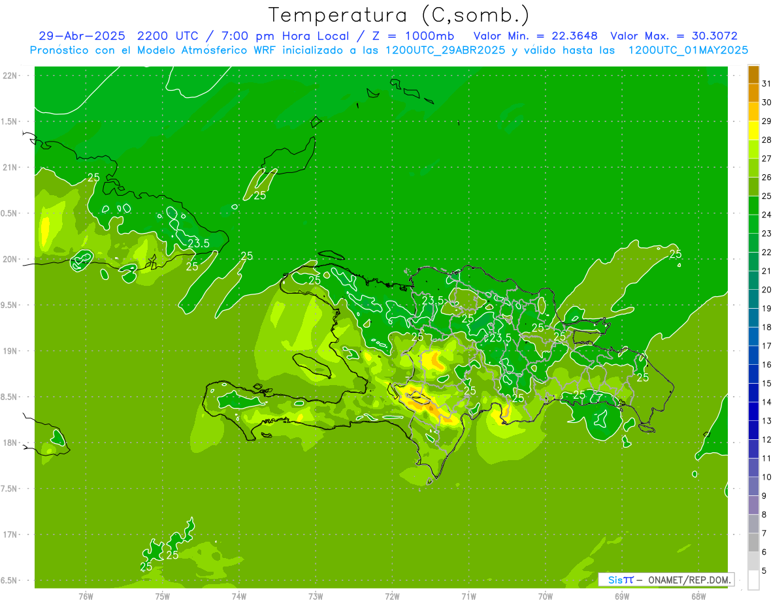Viewport: 784px width, 605px height.
Task: Click the '31' value on color scale
Action: click(x=767, y=84)
